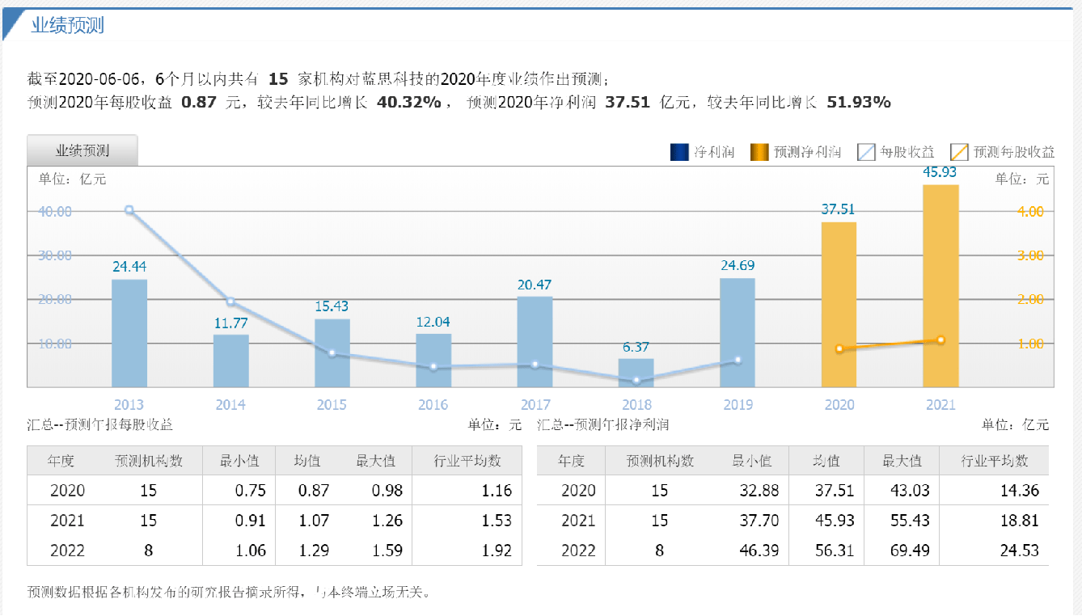The height and width of the screenshot is (616, 1082).
Task: Click the 2018 x-axis year label
Action: pos(636,404)
